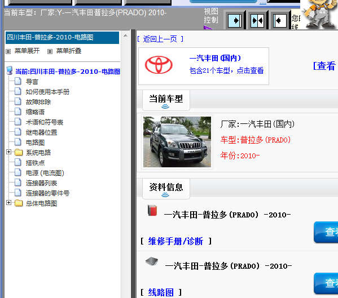Click the converging-arrows view control icon
338x298 pixels.
[257, 21]
